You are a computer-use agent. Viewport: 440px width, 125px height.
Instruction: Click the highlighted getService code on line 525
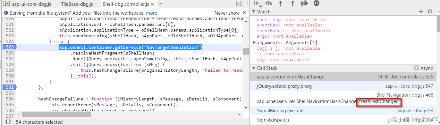(131, 47)
